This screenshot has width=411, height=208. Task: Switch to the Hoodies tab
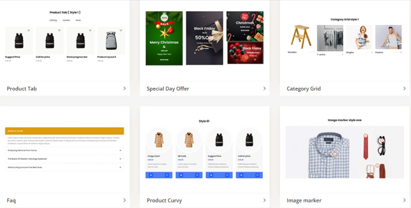click(x=66, y=20)
